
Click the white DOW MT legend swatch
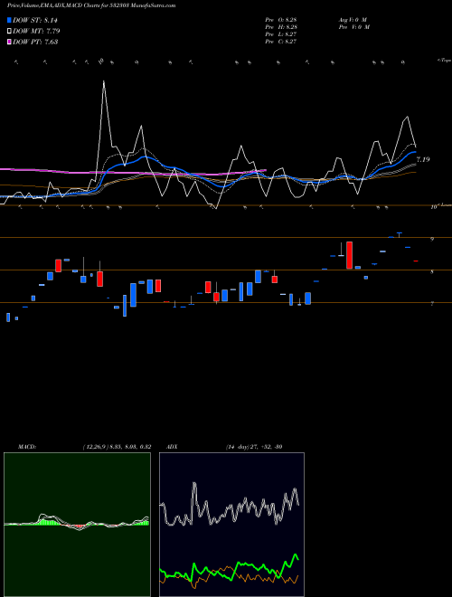tap(9, 32)
